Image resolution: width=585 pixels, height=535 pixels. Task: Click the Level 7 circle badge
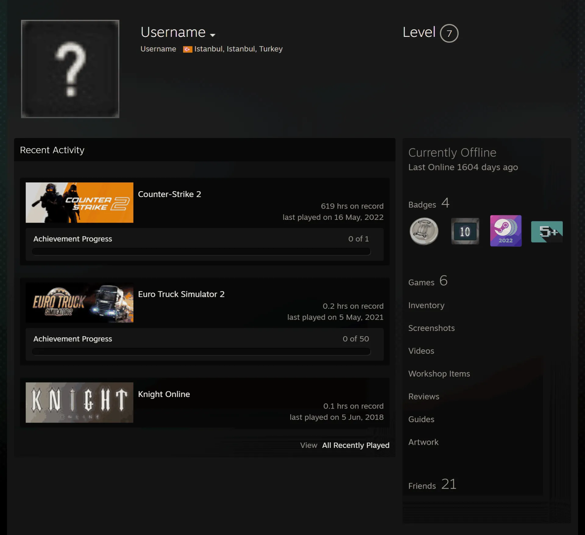click(x=449, y=33)
